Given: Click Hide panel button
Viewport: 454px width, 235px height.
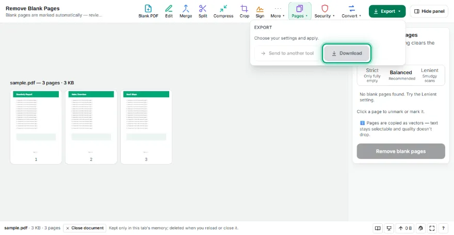Looking at the screenshot, I should click(x=429, y=11).
